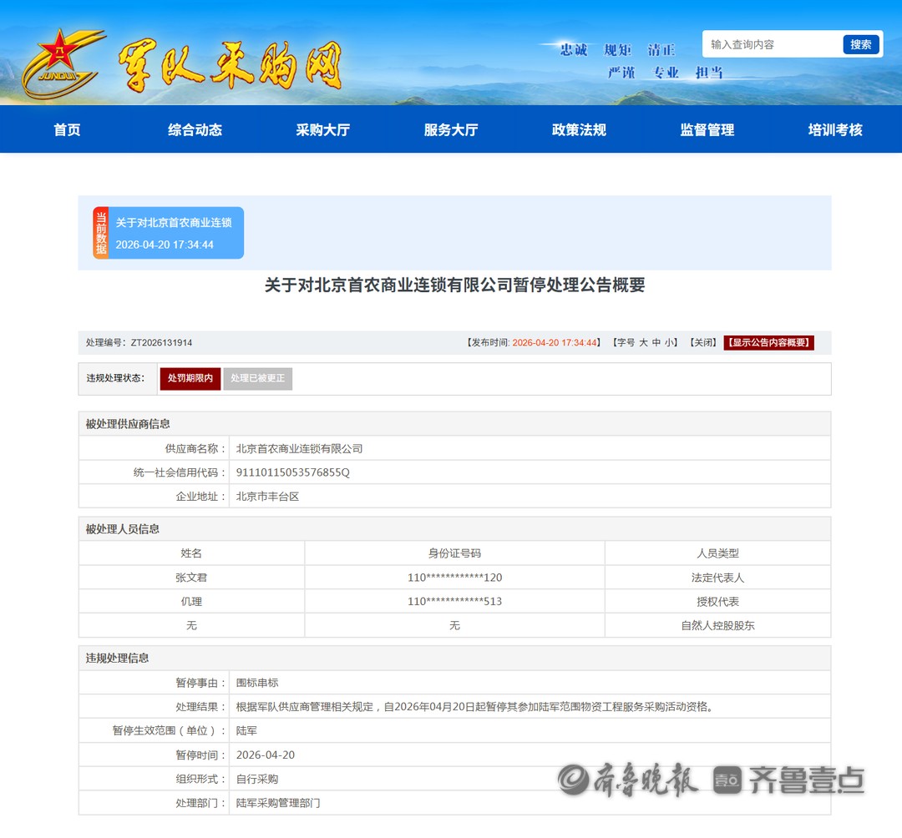Open the 首页 home menu item
Screen dimensions: 902x838
pyautogui.click(x=67, y=129)
